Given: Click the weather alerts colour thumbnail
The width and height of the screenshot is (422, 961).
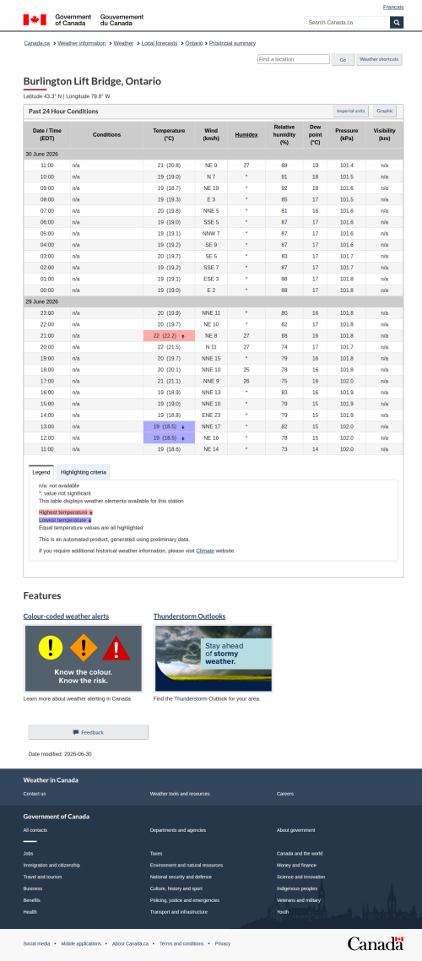Looking at the screenshot, I should [x=83, y=658].
